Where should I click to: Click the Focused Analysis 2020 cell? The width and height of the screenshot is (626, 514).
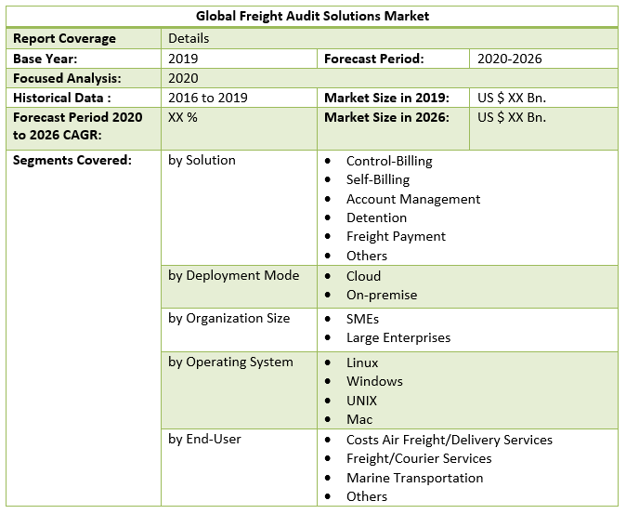183,79
